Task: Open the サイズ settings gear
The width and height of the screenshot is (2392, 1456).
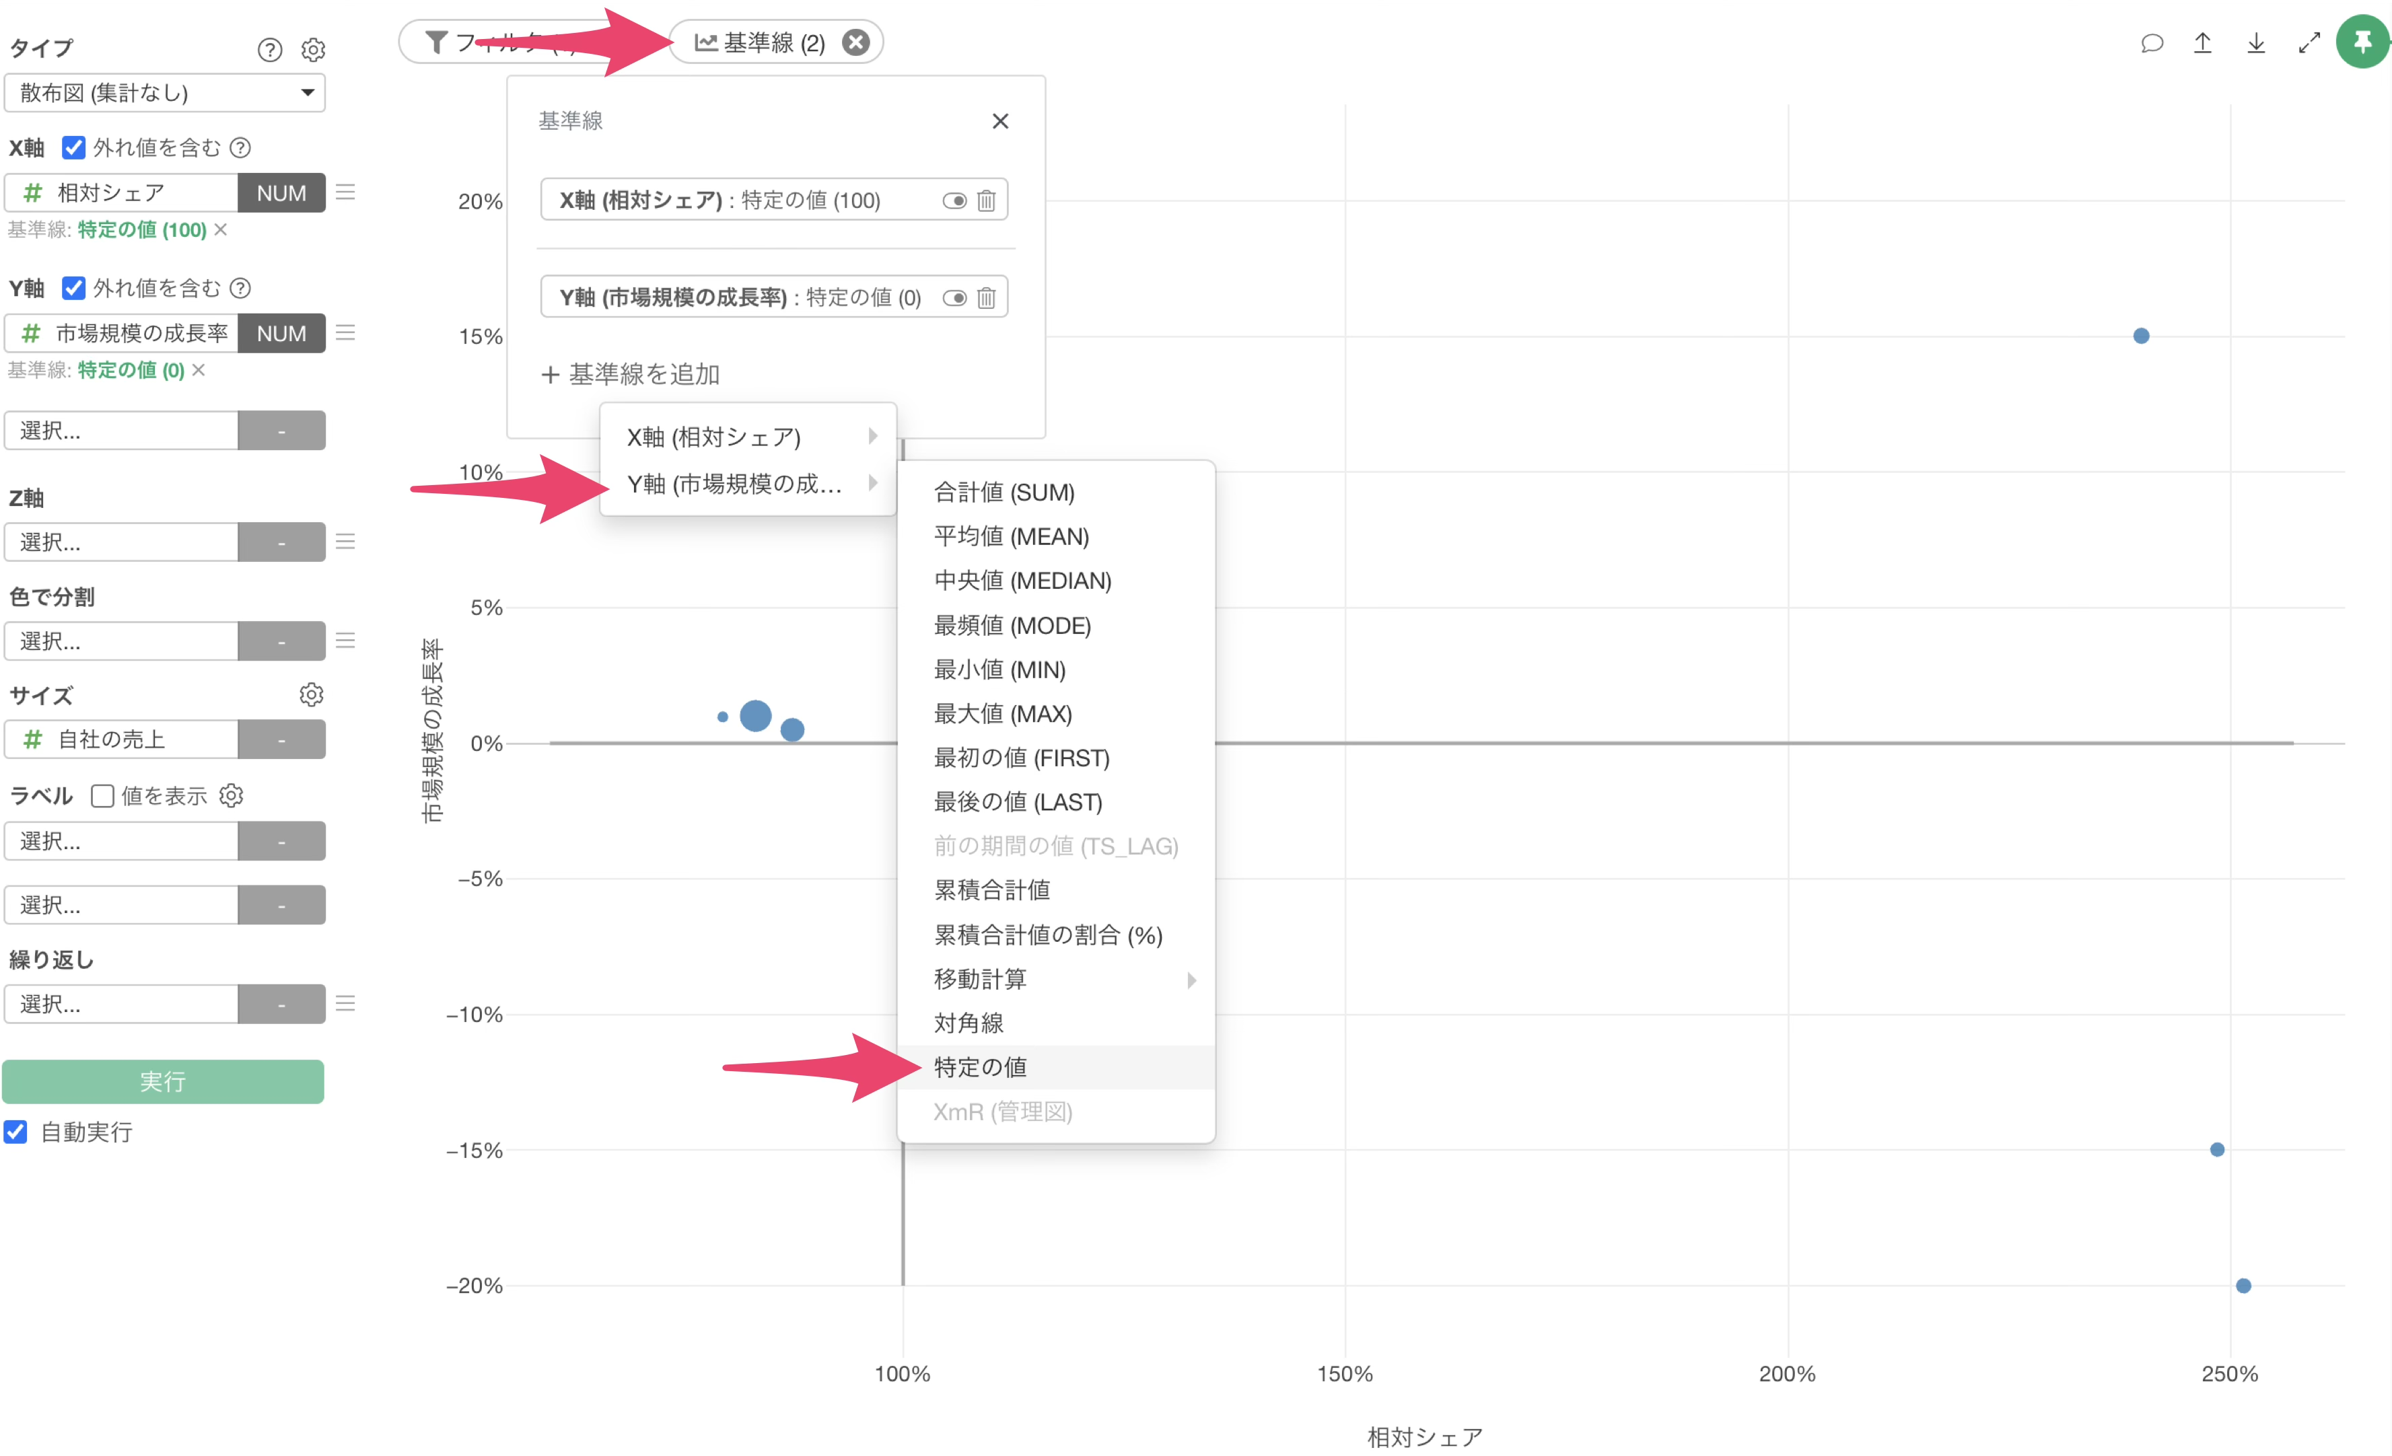Action: coord(311,695)
